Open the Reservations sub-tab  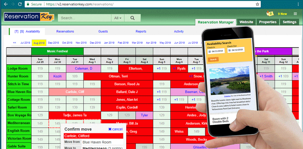[65, 31]
